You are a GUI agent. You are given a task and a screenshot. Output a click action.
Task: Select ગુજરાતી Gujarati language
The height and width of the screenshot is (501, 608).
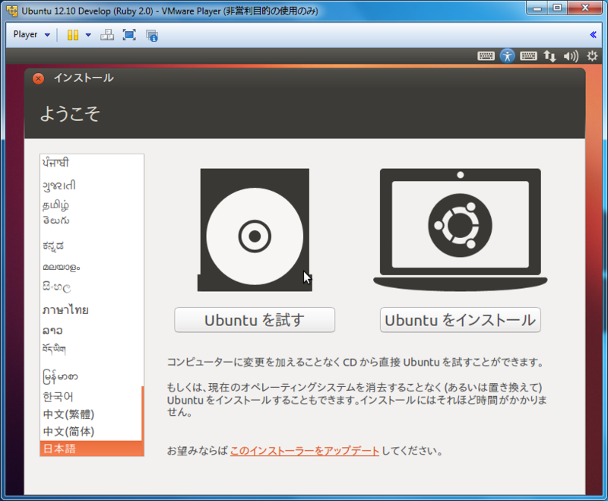click(90, 185)
